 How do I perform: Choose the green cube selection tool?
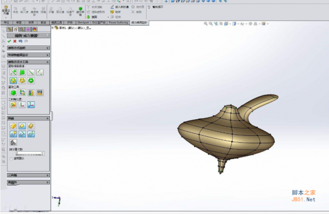13,92
